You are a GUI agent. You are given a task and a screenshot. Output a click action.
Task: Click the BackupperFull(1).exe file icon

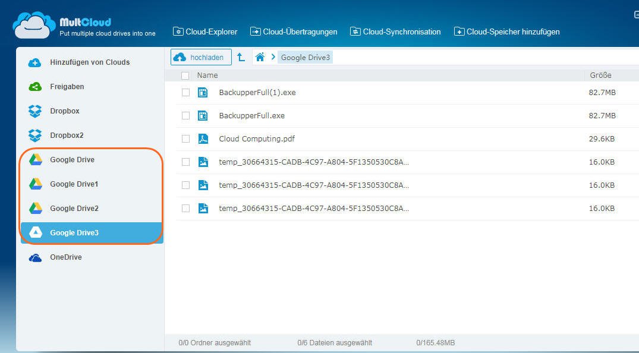click(203, 92)
